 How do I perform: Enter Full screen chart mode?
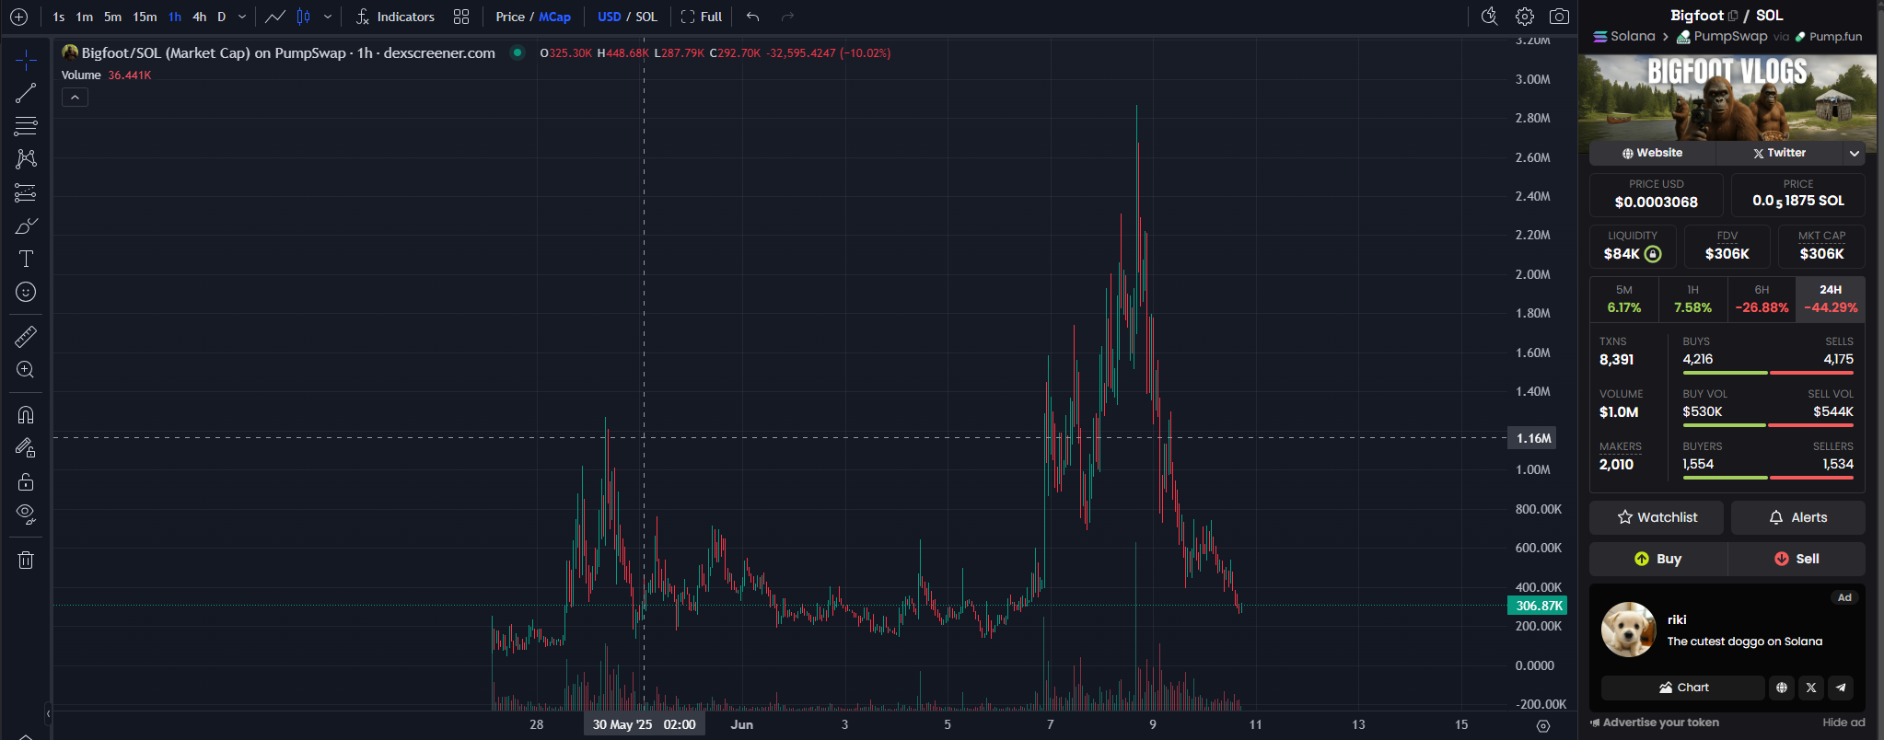coord(702,17)
